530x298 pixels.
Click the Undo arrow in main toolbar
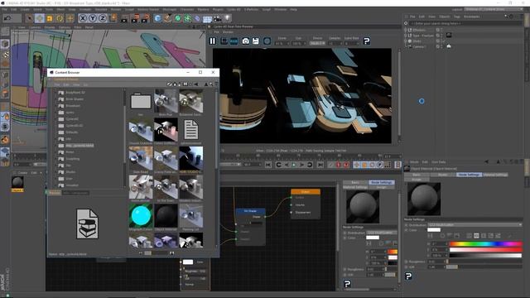7,18
